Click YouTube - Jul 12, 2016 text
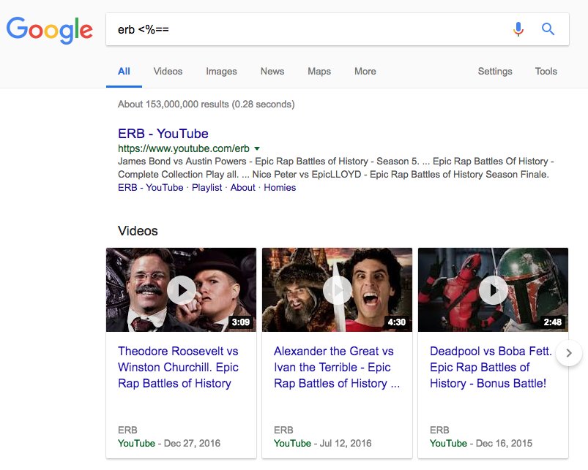 click(322, 443)
